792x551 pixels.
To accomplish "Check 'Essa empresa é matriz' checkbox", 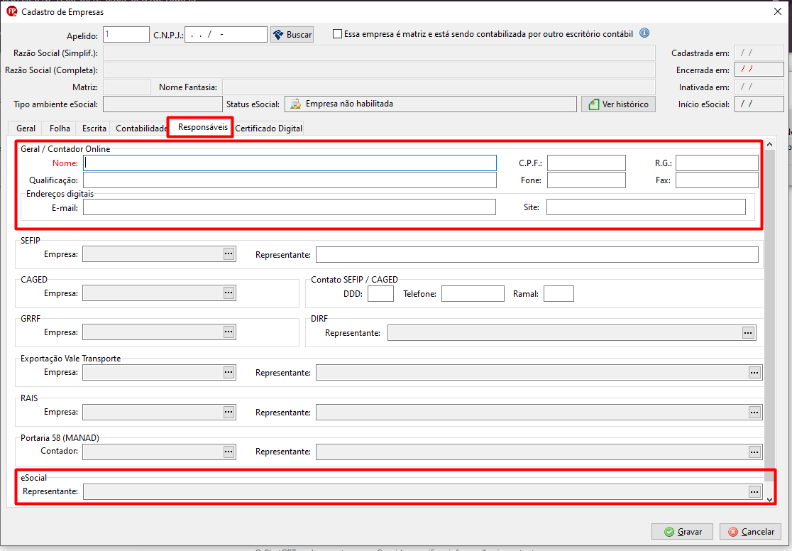I will click(x=337, y=34).
